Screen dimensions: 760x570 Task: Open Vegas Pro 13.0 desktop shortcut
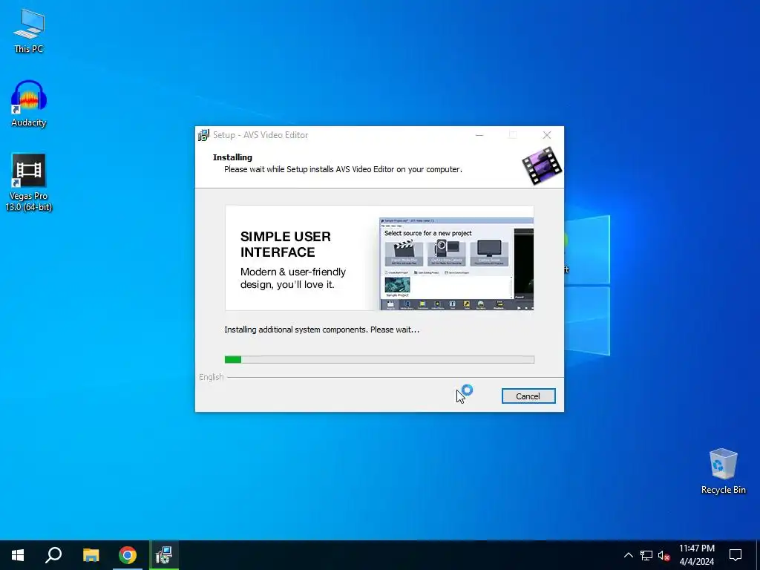pos(29,183)
